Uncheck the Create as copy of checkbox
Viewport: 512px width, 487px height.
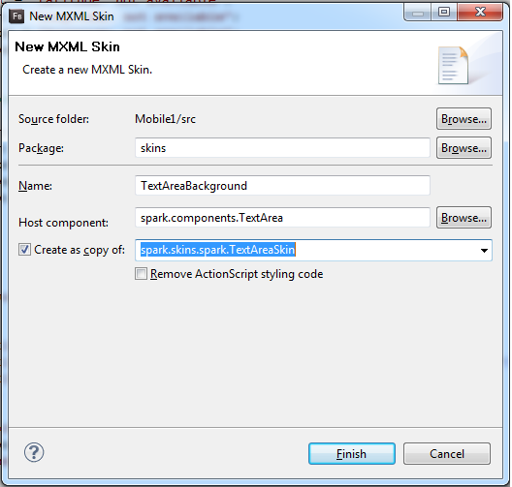tap(24, 250)
